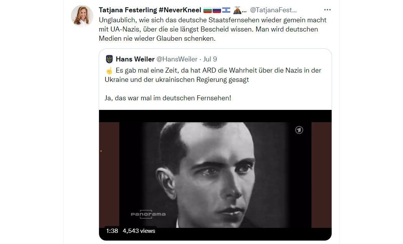This screenshot has width=403, height=244.
Task: Click the 4,543 views counter
Action: pyautogui.click(x=139, y=231)
